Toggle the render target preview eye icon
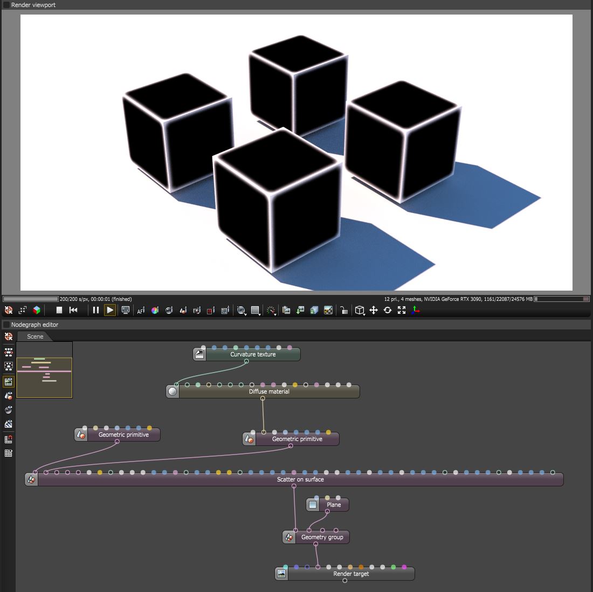Image resolution: width=593 pixels, height=592 pixels. point(8,382)
